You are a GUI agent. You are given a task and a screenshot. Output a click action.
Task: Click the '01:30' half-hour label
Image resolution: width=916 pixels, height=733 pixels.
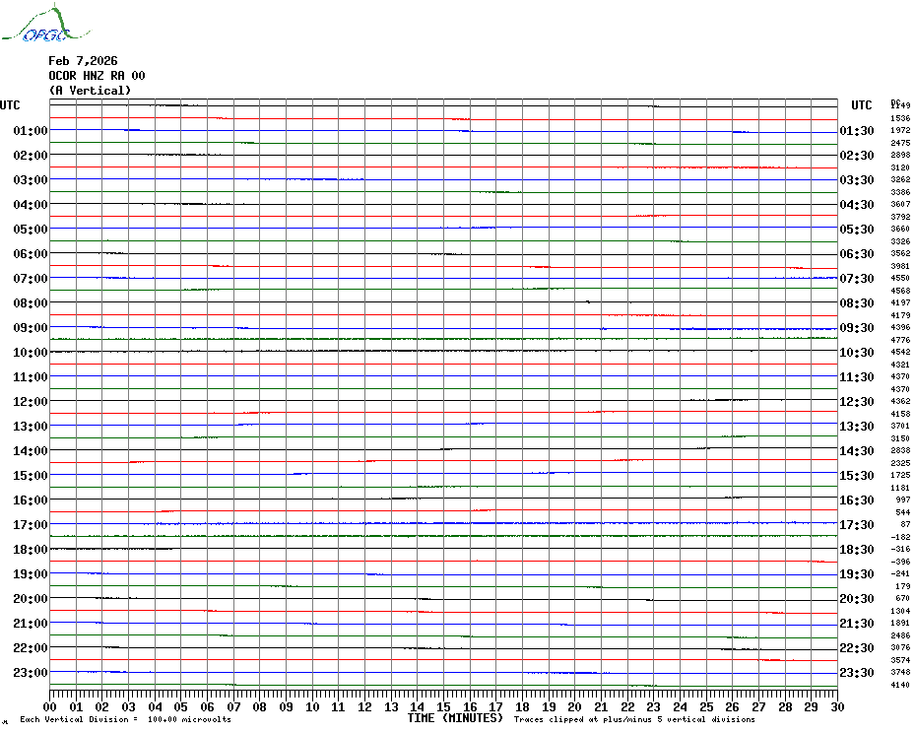click(857, 130)
